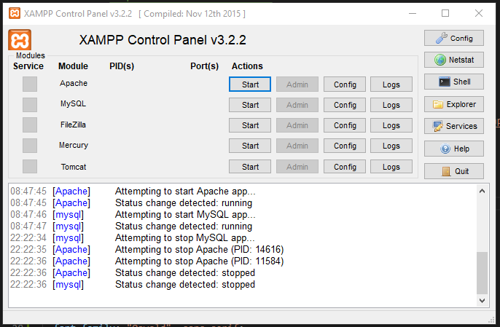Click the XAMPP logo icon
The width and height of the screenshot is (500, 327).
coord(20,40)
